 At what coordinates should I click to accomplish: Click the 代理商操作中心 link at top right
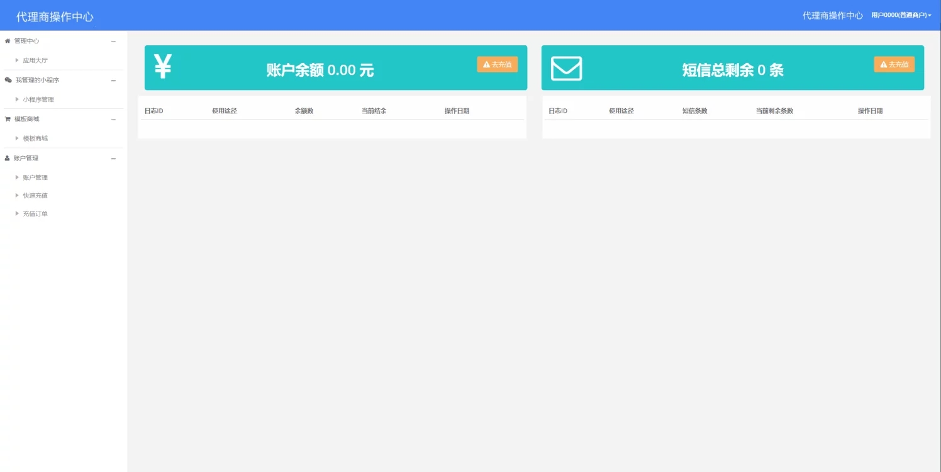point(832,16)
